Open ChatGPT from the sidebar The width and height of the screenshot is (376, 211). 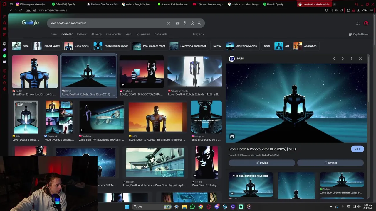coord(4,44)
